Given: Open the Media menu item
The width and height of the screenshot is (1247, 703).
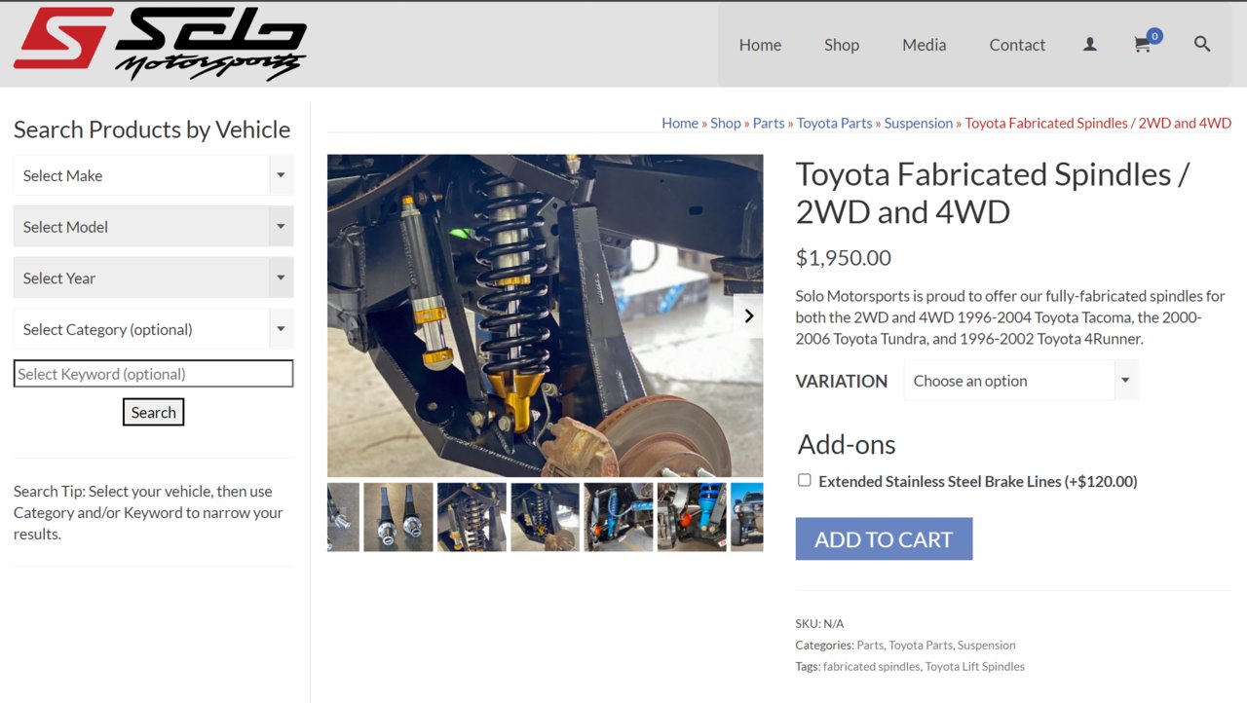Looking at the screenshot, I should click(x=924, y=45).
